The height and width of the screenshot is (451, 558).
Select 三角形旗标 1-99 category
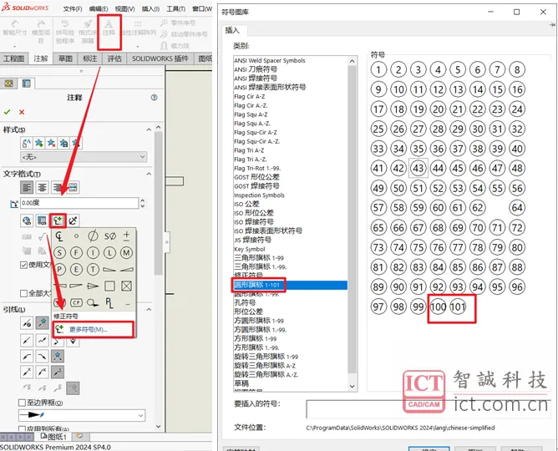click(x=259, y=257)
